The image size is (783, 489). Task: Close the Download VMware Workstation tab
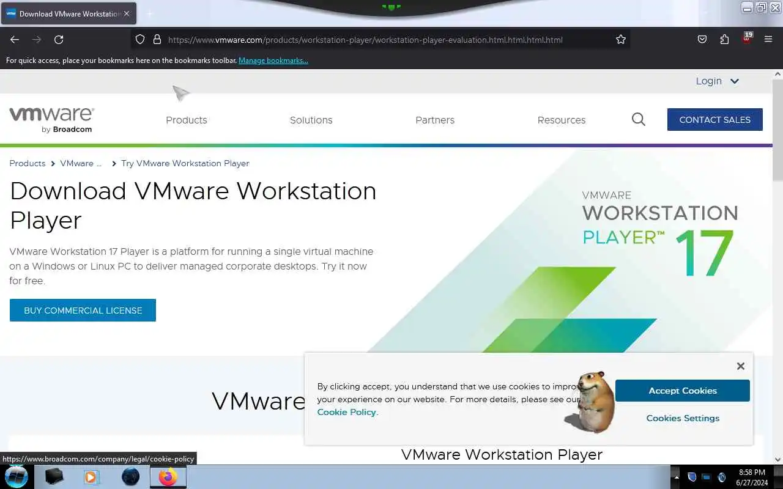127,13
